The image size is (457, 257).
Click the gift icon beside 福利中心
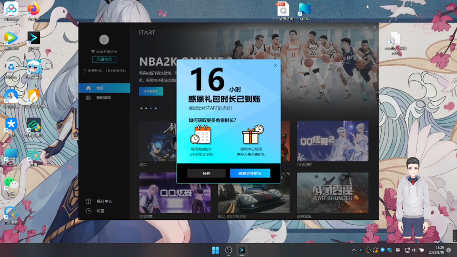89,201
